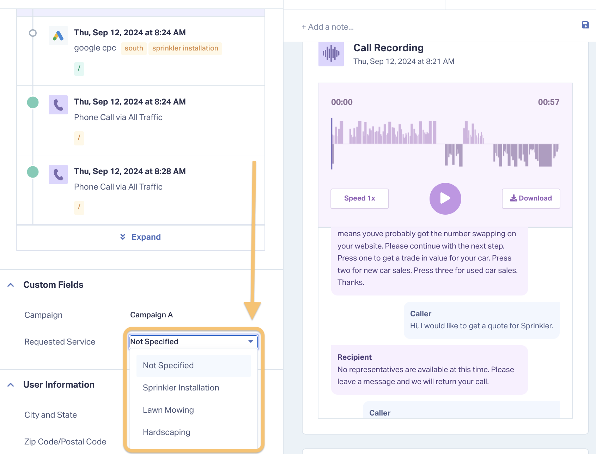
Task: Change playback with Speed 1x button
Action: pyautogui.click(x=360, y=198)
